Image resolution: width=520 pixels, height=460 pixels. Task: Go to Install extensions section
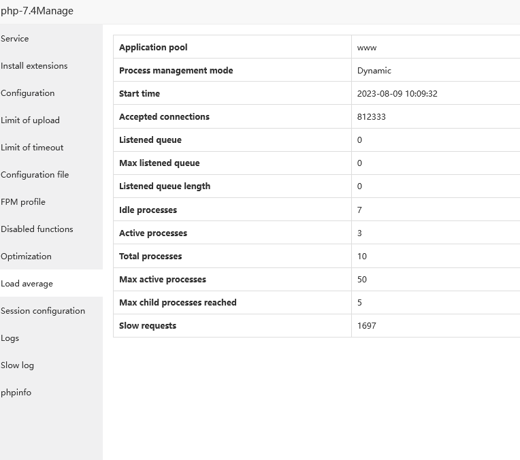[34, 66]
